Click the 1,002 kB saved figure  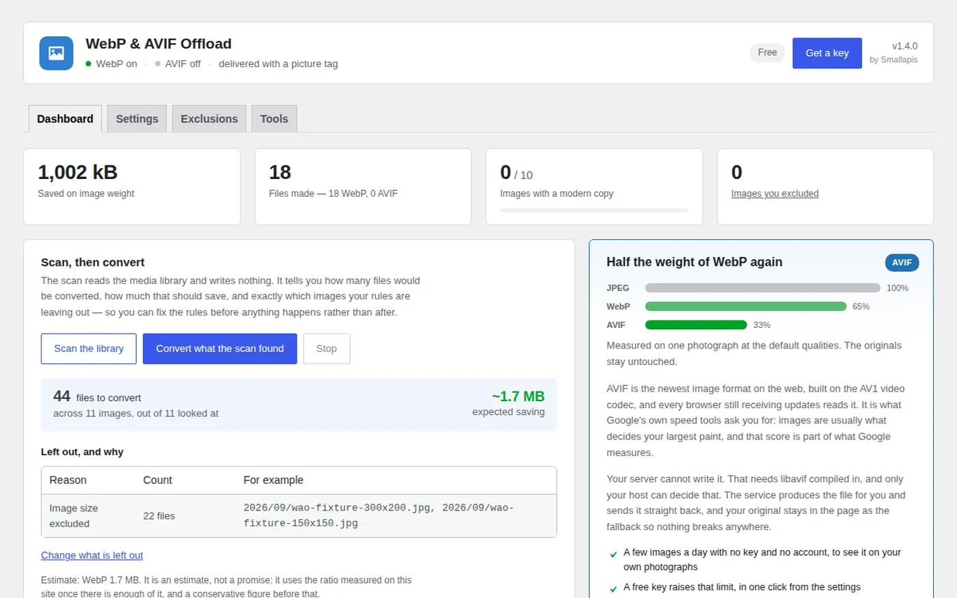point(78,172)
